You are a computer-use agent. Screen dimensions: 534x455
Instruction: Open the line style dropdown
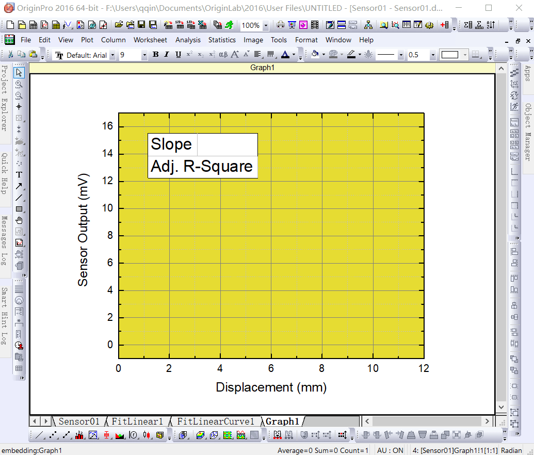pyautogui.click(x=401, y=55)
